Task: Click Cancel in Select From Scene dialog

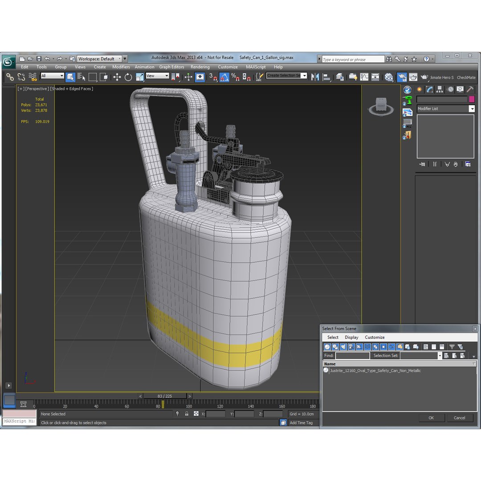Action: [459, 418]
